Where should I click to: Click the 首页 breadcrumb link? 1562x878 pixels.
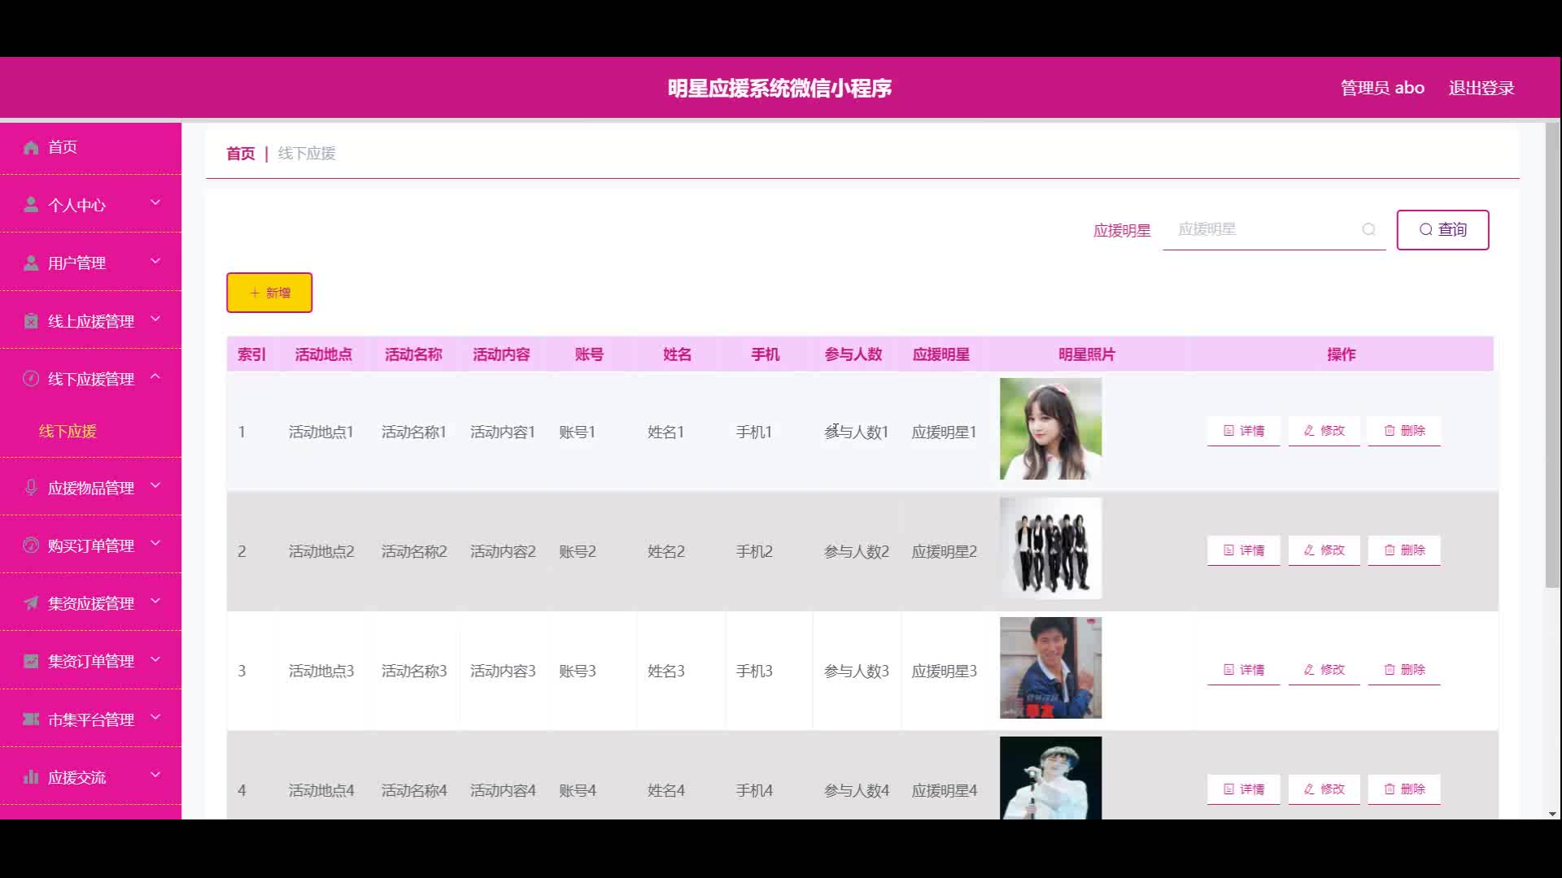[x=240, y=154]
